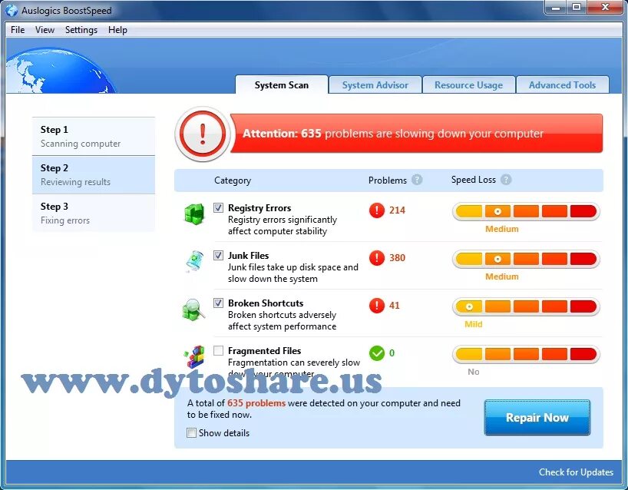Click the Junk Files Medium speed loss meter
628x490 pixels.
tap(526, 259)
